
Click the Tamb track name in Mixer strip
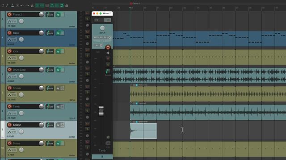point(102,151)
